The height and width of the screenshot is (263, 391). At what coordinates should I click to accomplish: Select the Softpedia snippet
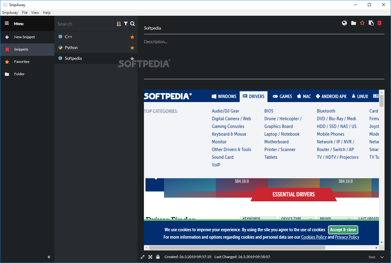(96, 58)
